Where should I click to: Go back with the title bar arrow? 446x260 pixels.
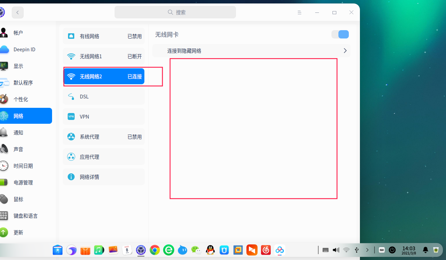pos(18,12)
